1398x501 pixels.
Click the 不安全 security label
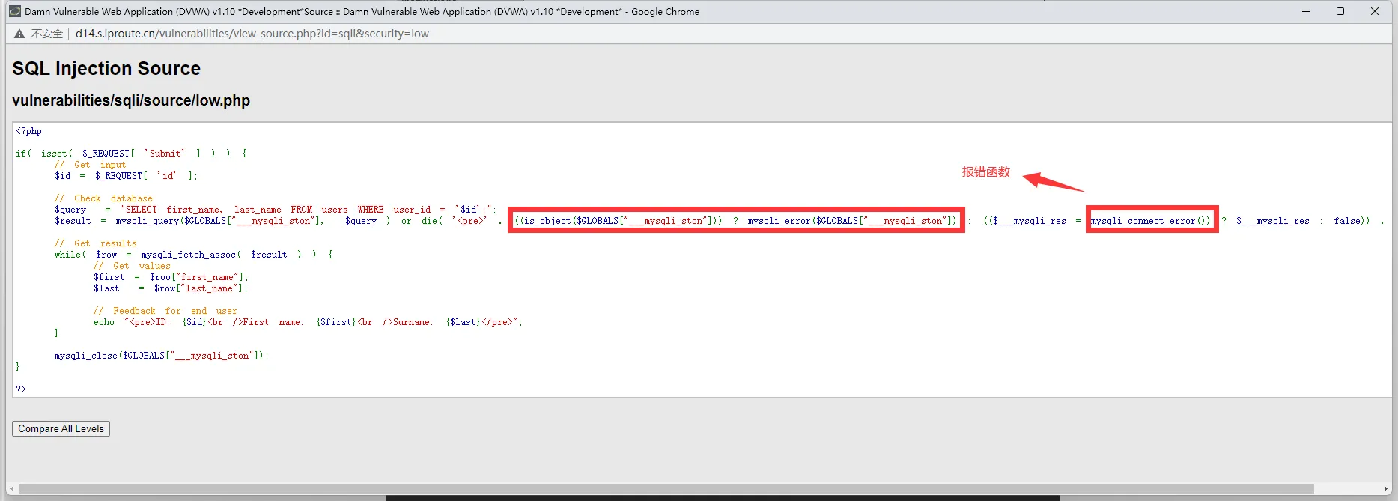(47, 34)
